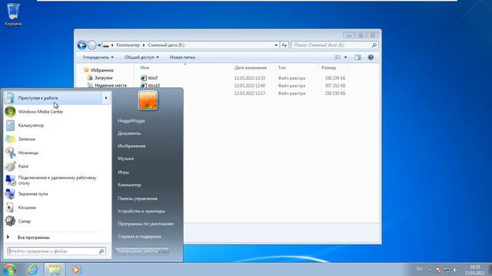Click the Windows Explorer taskbar icon
492x276 pixels.
[x=55, y=269]
